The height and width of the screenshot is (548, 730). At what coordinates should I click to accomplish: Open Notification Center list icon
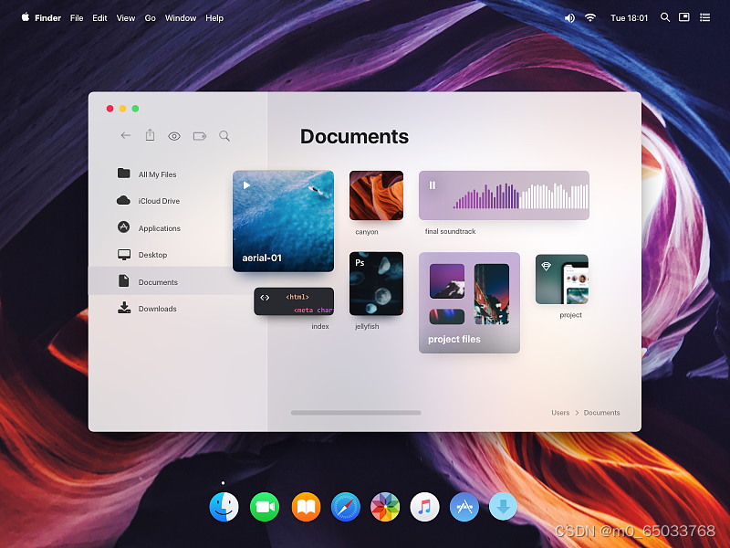point(704,17)
